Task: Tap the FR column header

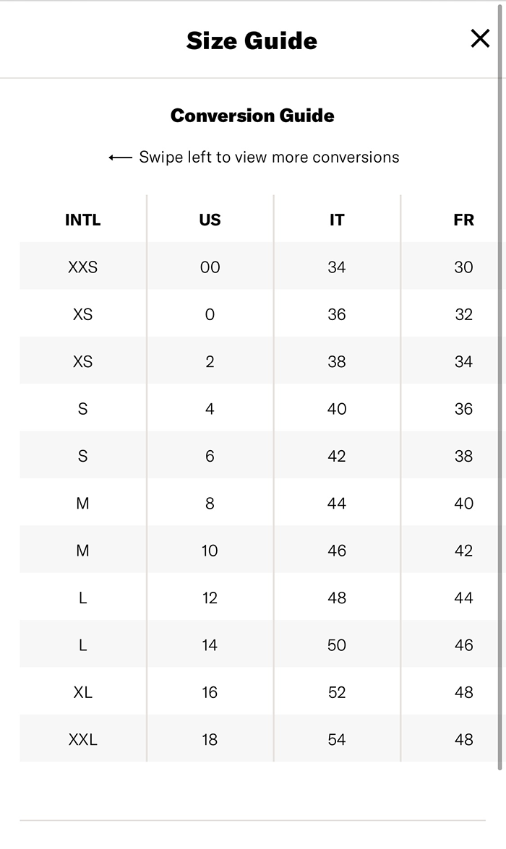Action: tap(463, 220)
